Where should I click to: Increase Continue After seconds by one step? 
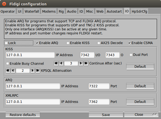80,63
